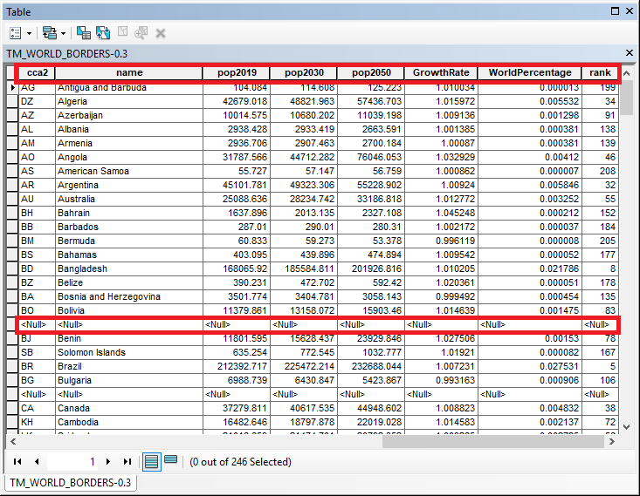Go to the previous record
The width and height of the screenshot is (640, 496).
point(37,461)
